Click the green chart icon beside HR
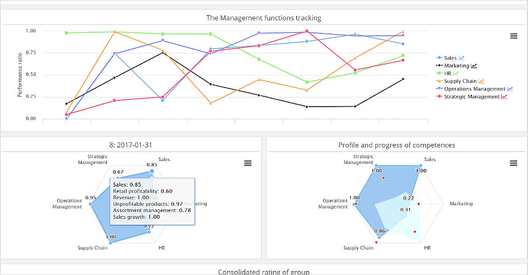Image resolution: width=528 pixels, height=275 pixels. click(456, 74)
